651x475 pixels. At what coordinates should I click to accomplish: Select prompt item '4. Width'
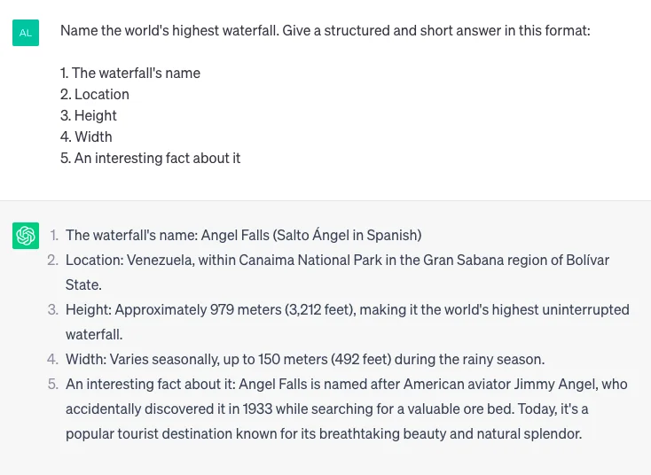[86, 136]
